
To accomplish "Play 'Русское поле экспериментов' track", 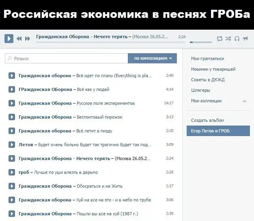I will tap(12, 103).
